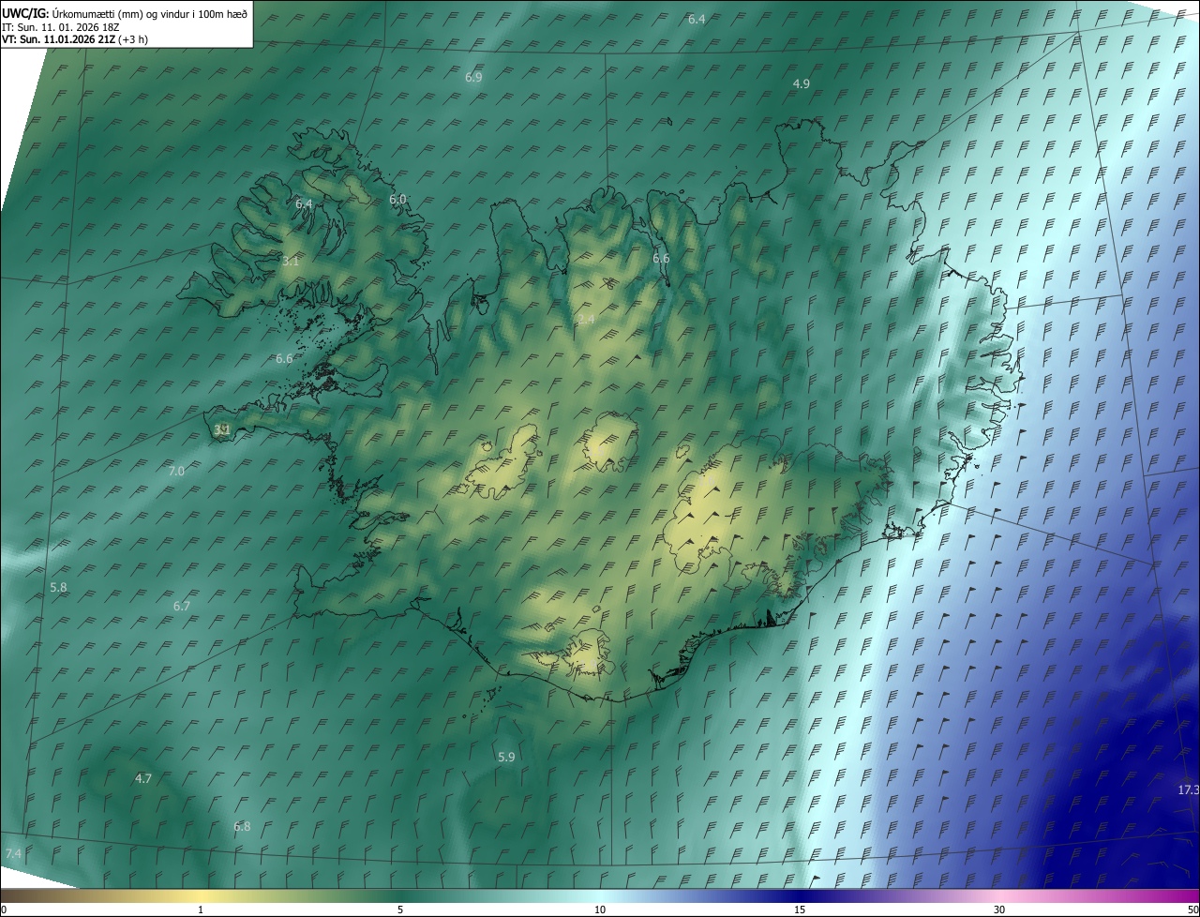Click the 7.4 value label
The image size is (1200, 917).
pyautogui.click(x=13, y=853)
